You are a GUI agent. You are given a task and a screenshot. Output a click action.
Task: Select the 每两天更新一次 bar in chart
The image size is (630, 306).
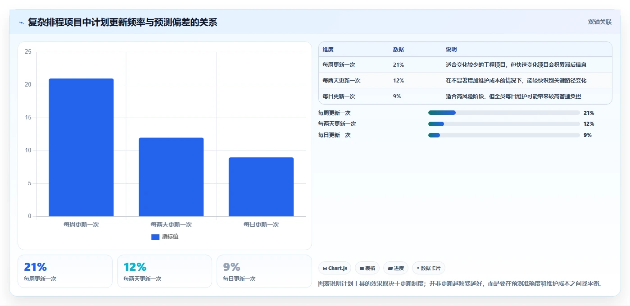[171, 177]
